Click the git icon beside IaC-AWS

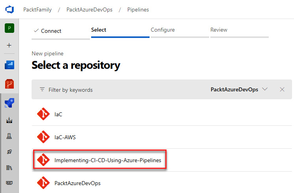point(43,137)
